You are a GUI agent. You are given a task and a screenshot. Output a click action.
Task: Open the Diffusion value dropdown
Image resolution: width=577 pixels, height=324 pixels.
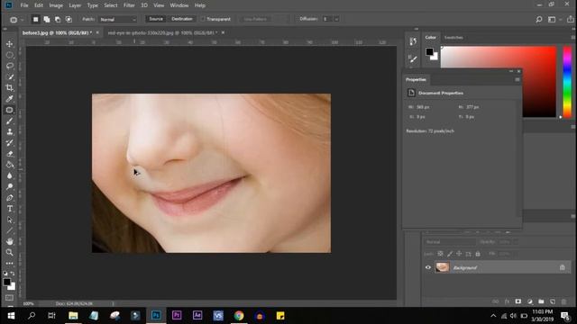click(336, 20)
